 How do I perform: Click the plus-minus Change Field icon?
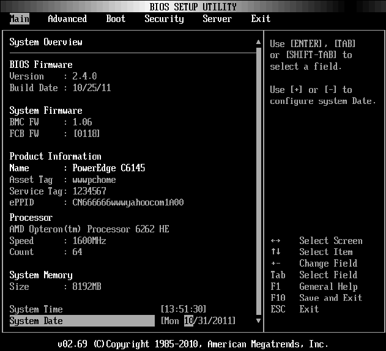[x=275, y=264]
